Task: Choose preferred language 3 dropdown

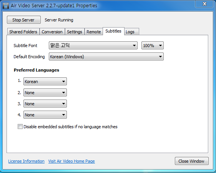Action: (45, 104)
